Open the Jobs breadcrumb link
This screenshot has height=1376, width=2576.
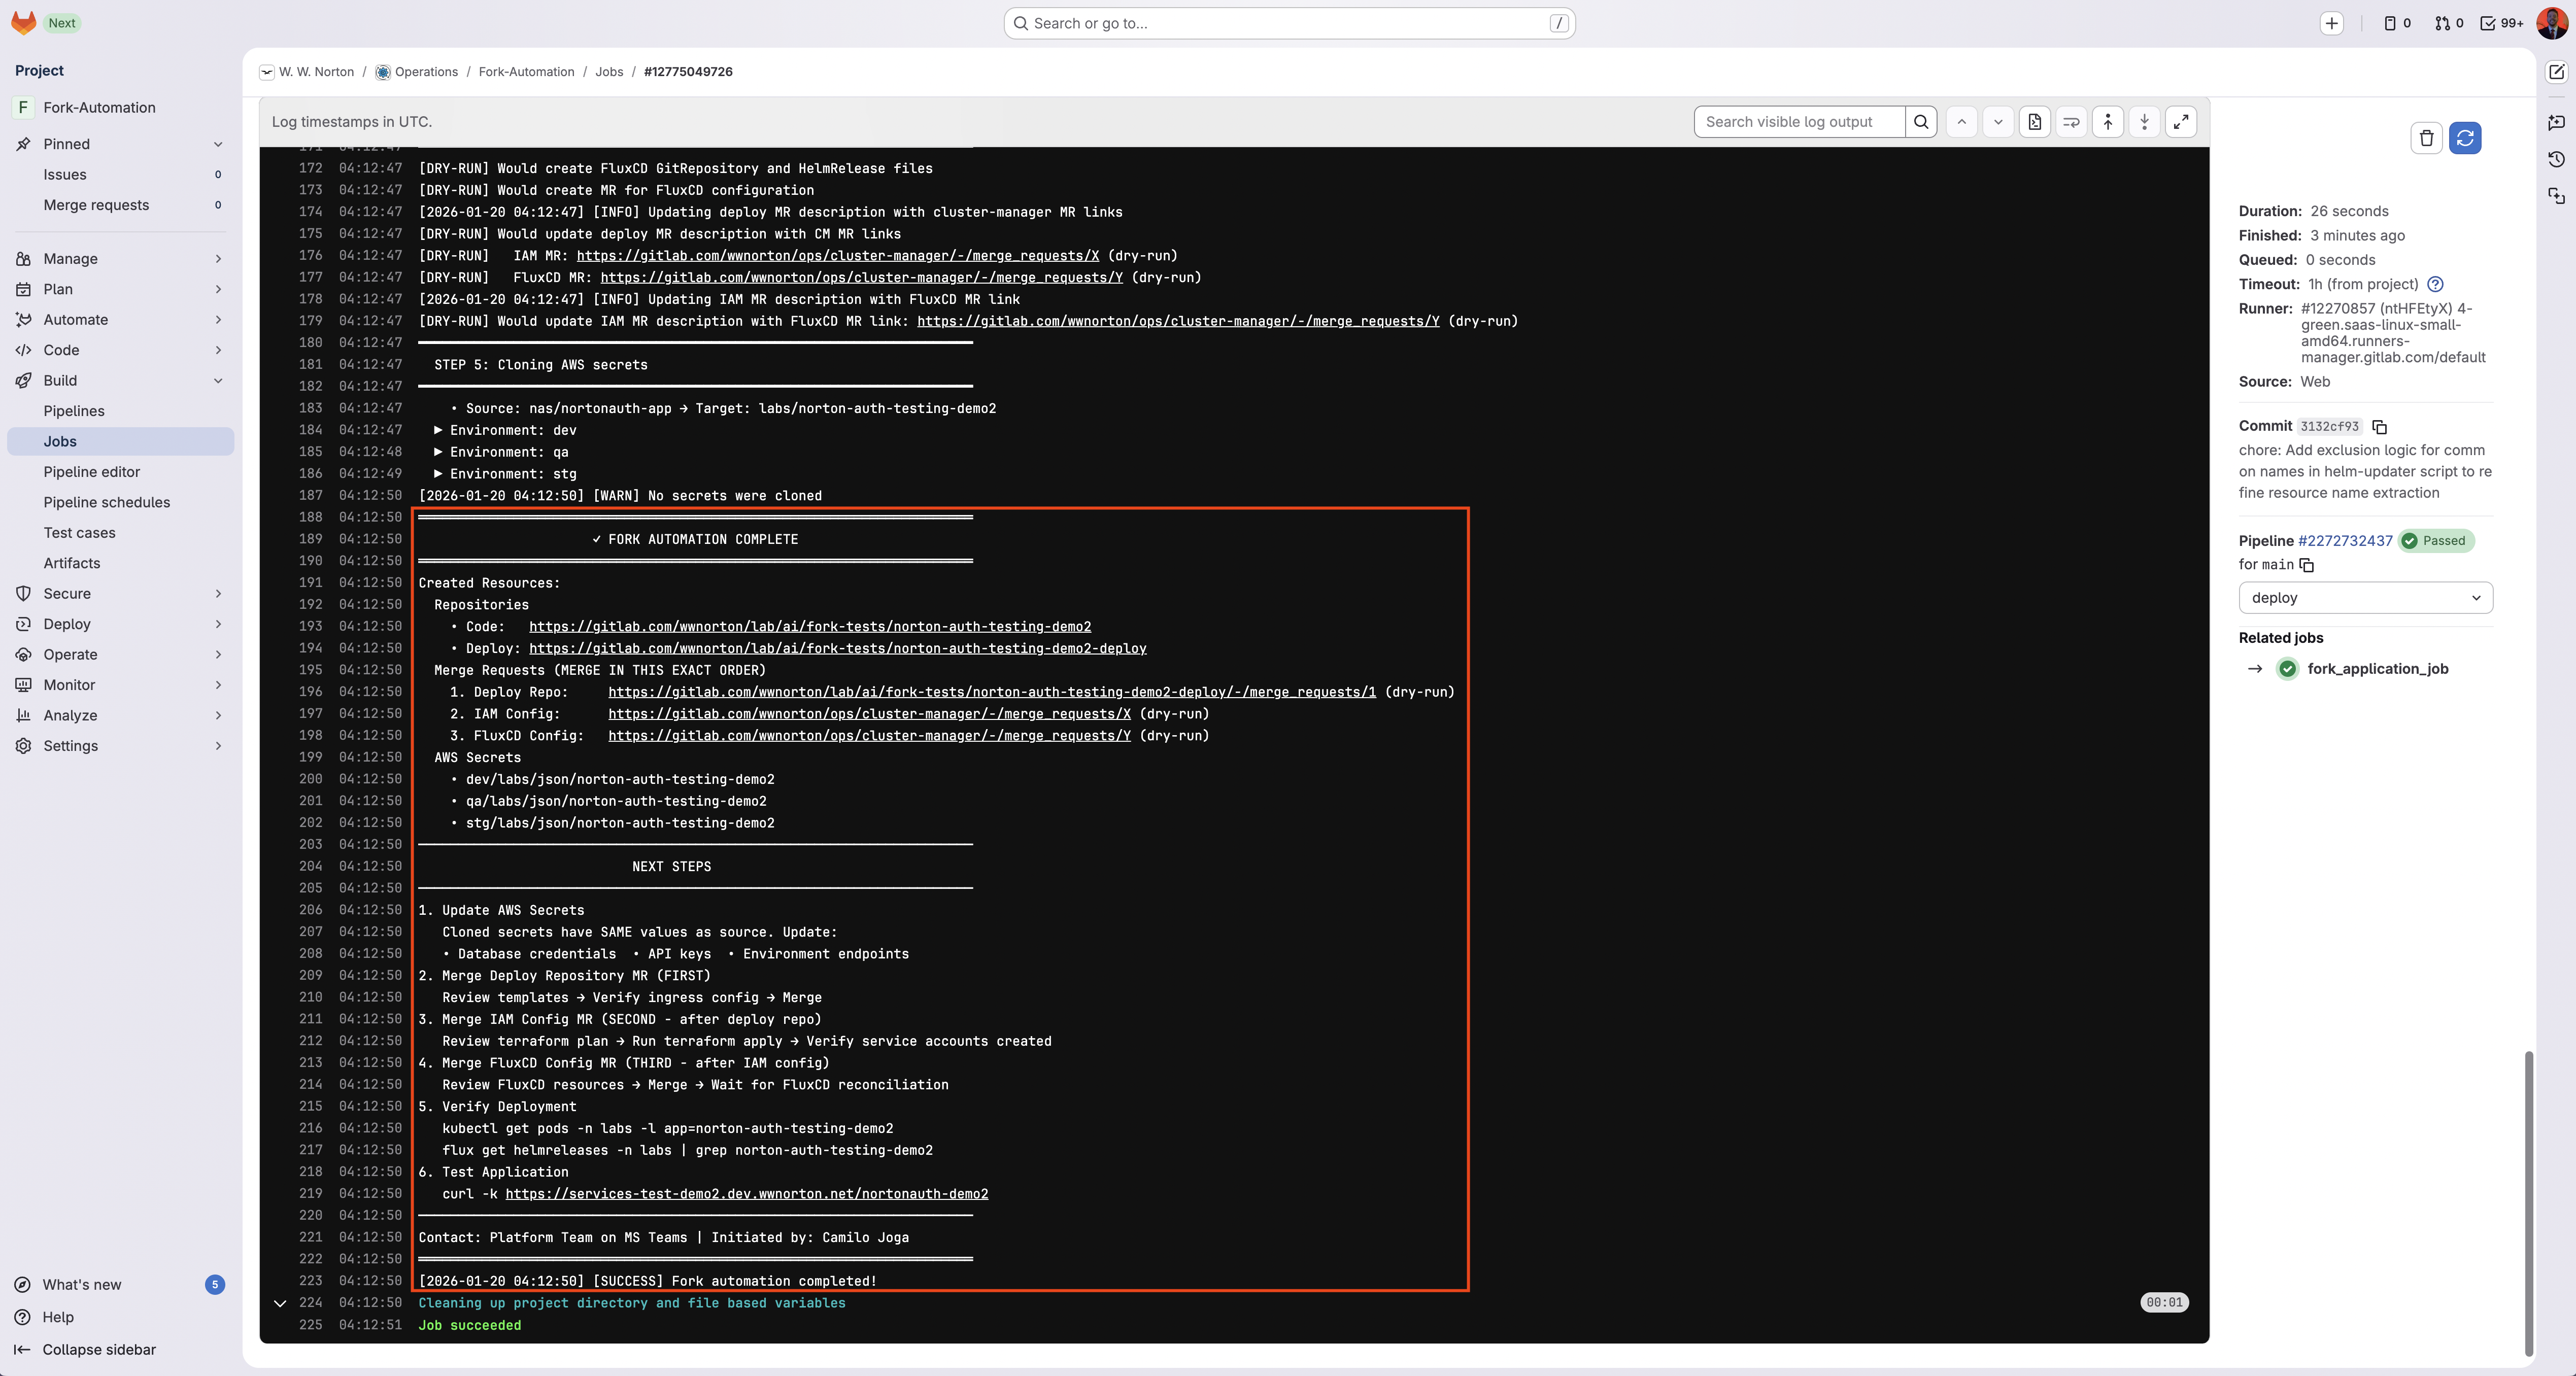tap(609, 72)
